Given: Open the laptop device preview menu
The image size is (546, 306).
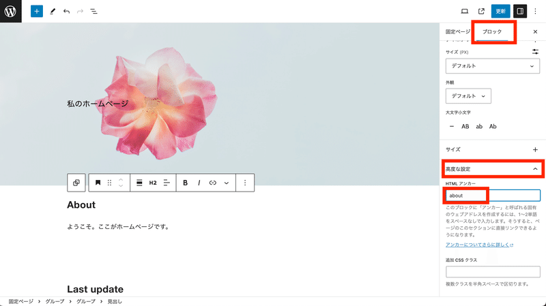Looking at the screenshot, I should (x=465, y=11).
